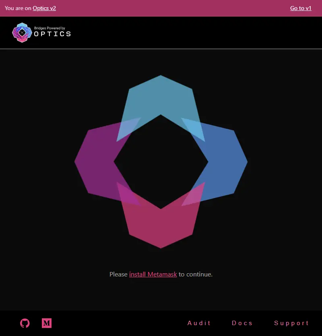The height and width of the screenshot is (336, 322).
Task: Open the Optics v2 link in banner
Action: pos(44,8)
